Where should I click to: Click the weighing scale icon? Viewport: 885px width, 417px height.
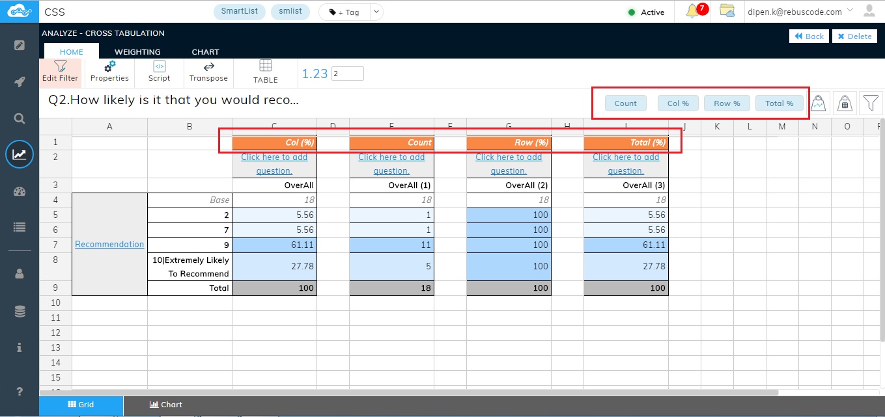click(845, 103)
